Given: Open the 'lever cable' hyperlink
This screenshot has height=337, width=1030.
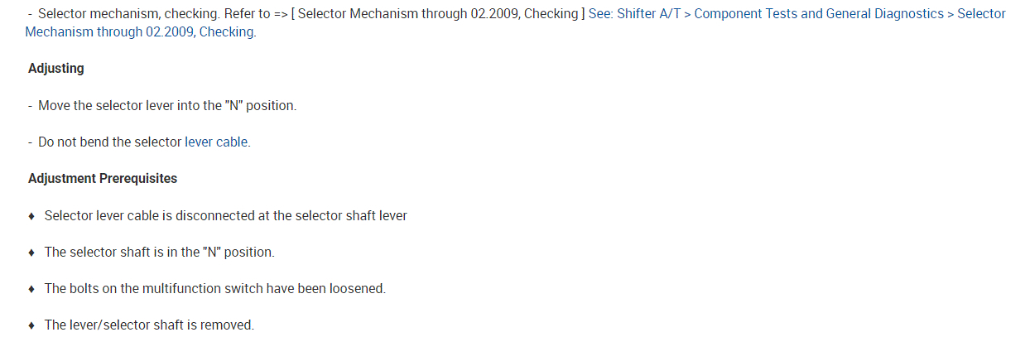Looking at the screenshot, I should [216, 142].
